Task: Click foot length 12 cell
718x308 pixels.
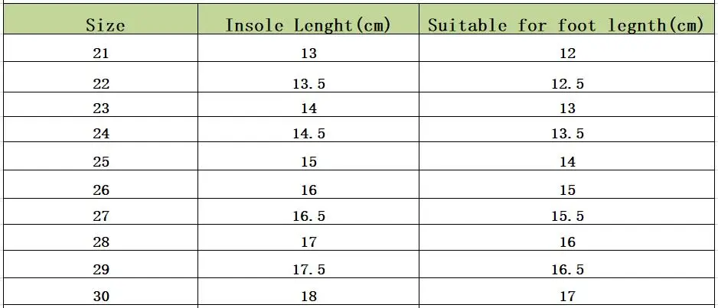Action: (567, 53)
